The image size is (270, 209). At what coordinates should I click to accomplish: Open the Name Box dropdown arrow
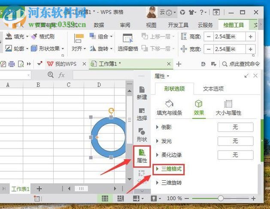click(29, 75)
